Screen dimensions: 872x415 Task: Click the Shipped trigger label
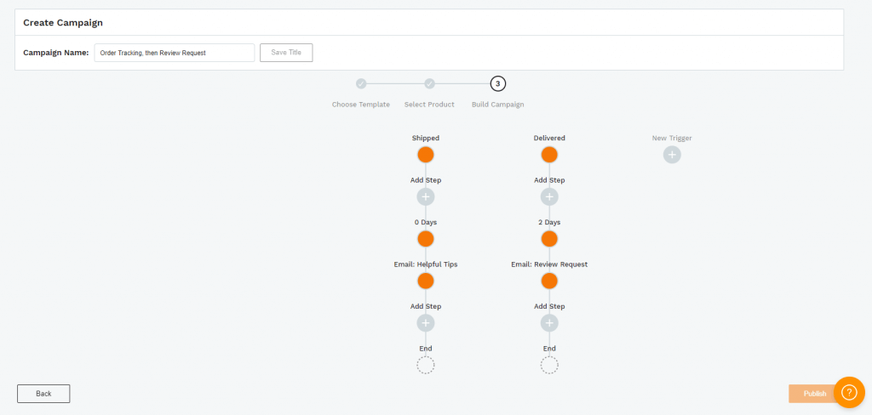(426, 138)
